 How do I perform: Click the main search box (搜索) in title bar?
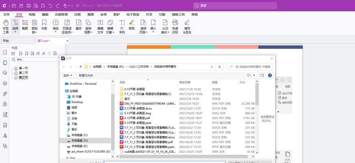(x=235, y=6)
